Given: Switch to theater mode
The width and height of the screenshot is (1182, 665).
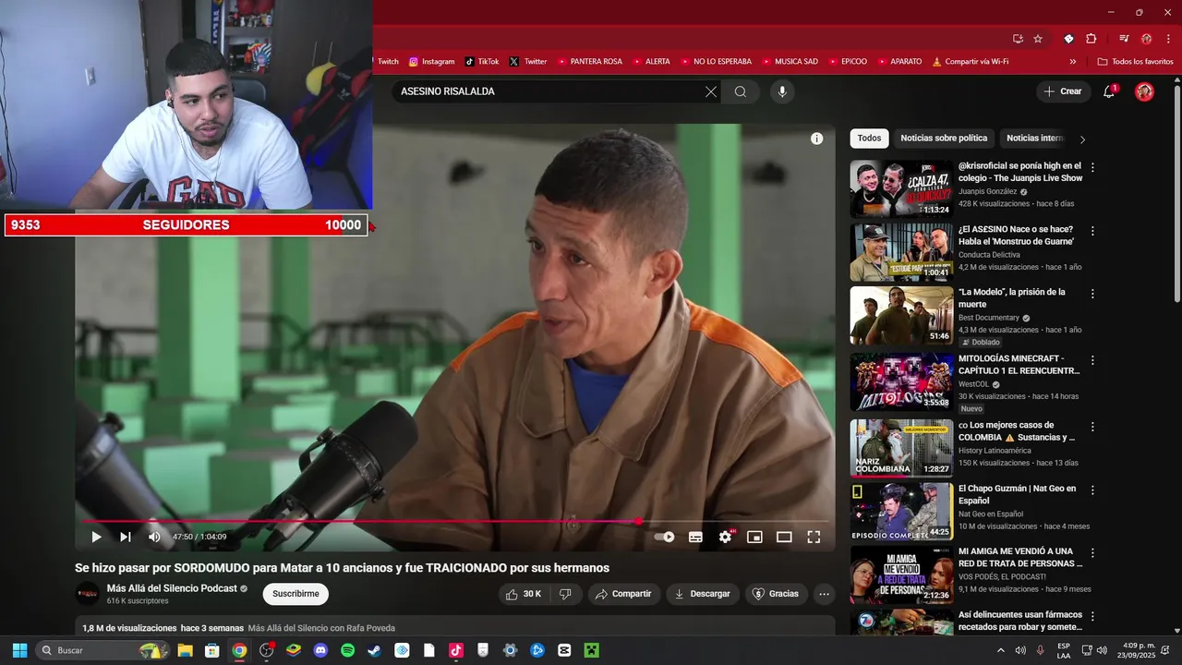Looking at the screenshot, I should [784, 537].
